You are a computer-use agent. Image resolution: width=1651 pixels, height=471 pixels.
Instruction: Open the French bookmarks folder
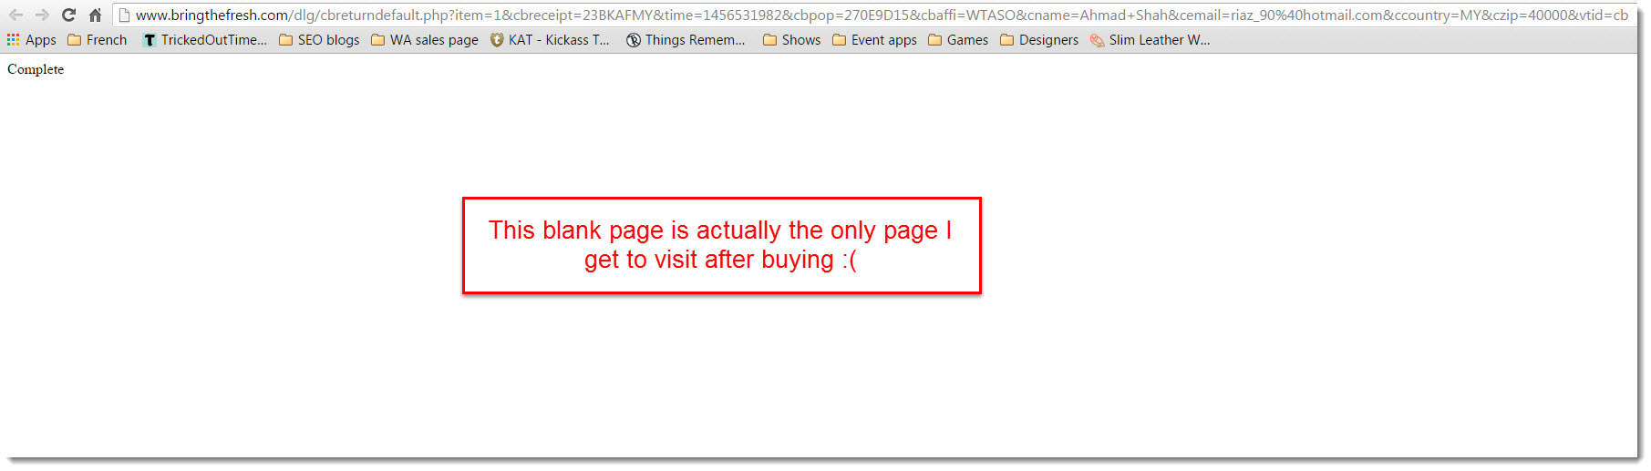click(x=97, y=40)
